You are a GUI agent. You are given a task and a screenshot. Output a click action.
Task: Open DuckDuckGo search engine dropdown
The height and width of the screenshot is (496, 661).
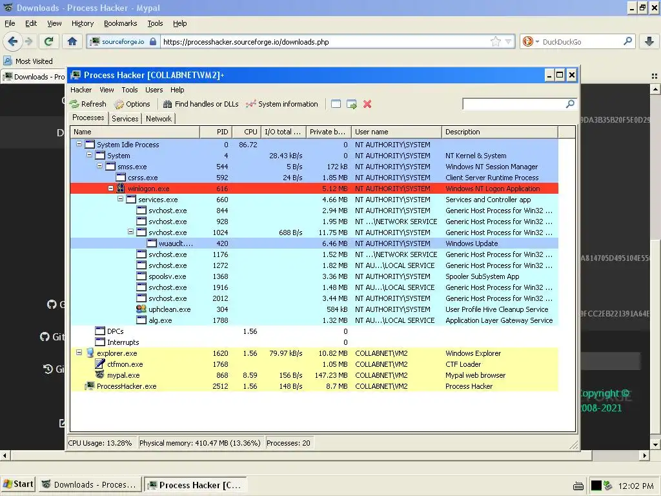537,42
